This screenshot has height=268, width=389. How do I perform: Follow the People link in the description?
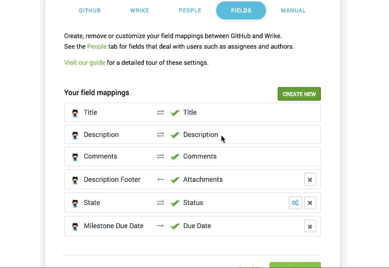click(x=97, y=47)
